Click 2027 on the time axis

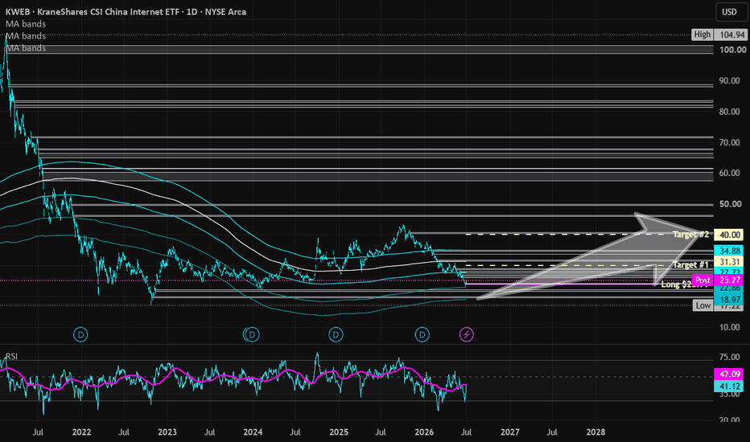(x=510, y=432)
